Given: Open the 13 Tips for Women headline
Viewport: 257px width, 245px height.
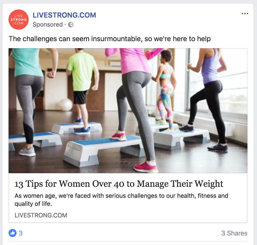Looking at the screenshot, I should tap(119, 184).
